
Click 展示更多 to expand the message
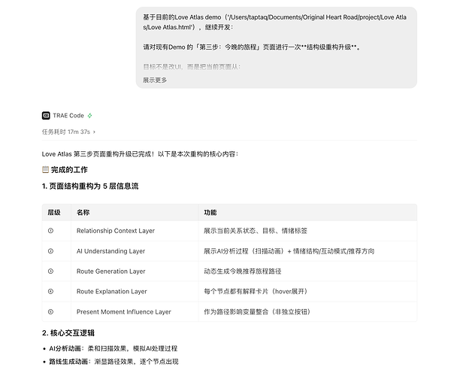pyautogui.click(x=155, y=80)
